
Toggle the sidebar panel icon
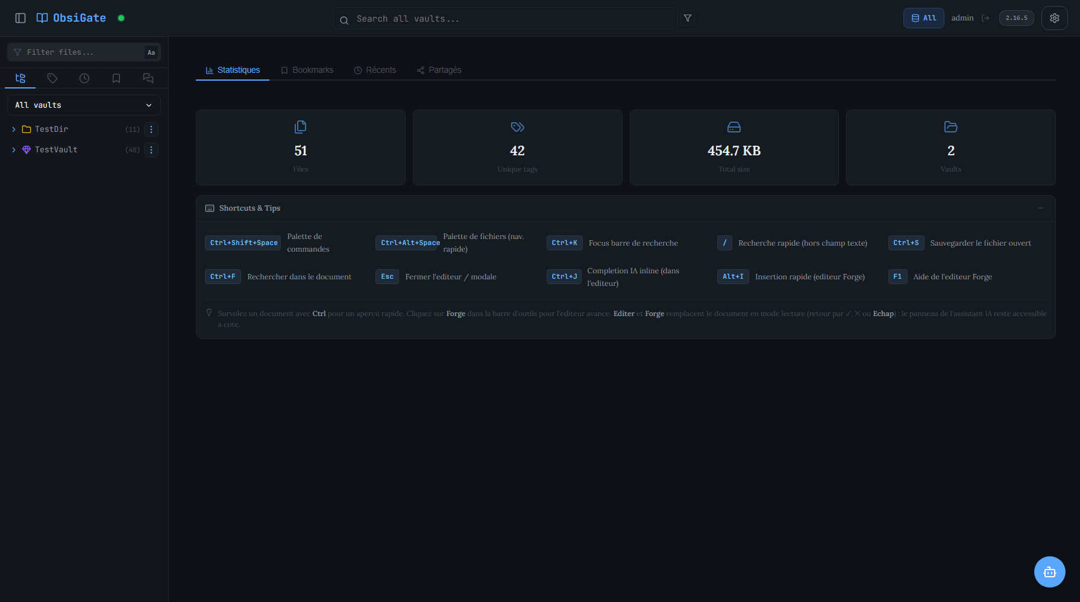20,18
